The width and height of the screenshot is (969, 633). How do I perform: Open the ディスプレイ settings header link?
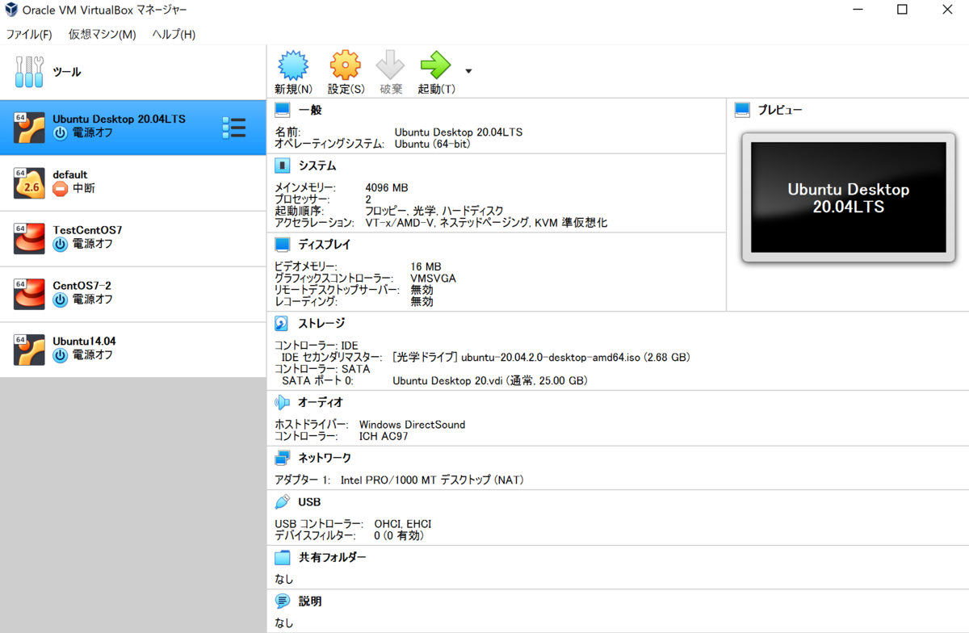pos(324,244)
